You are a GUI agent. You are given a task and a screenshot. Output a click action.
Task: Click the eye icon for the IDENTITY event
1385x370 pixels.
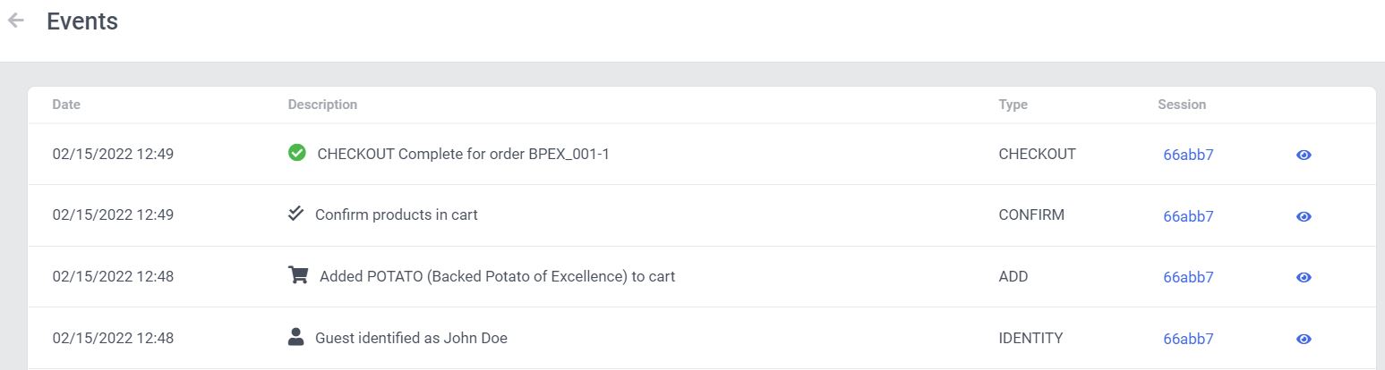pos(1304,339)
